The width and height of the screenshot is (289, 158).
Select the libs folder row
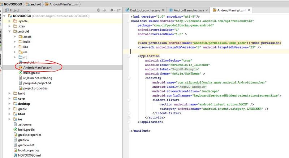pyautogui.click(x=62, y=47)
